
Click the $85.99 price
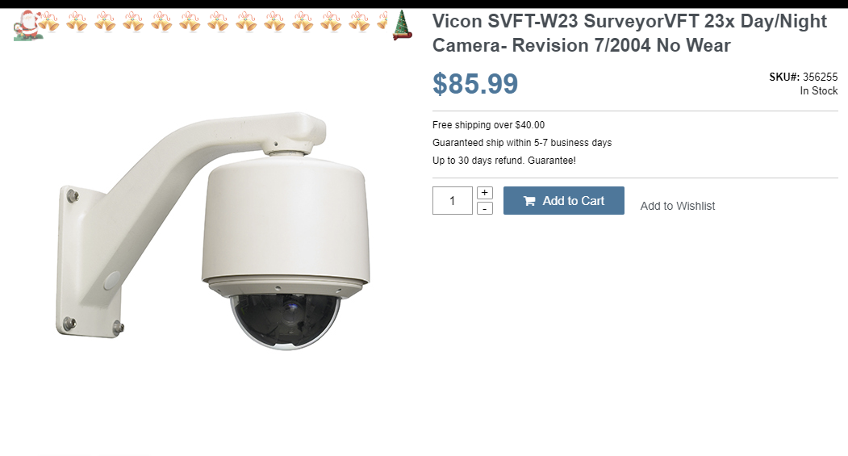[475, 84]
